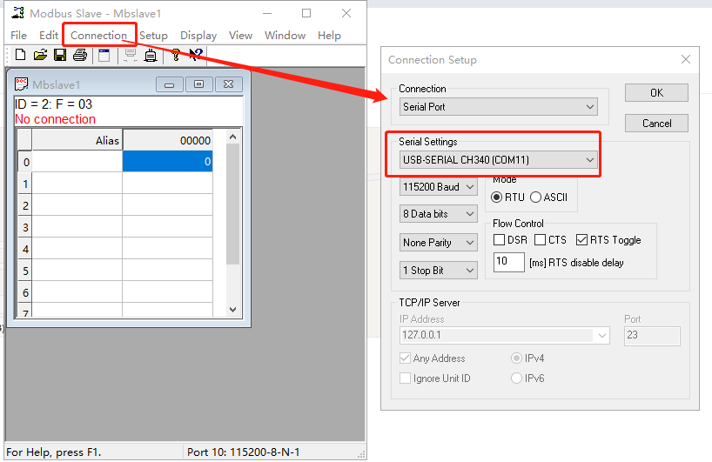
Task: Click the Disconnect toolbar icon
Action: click(151, 56)
